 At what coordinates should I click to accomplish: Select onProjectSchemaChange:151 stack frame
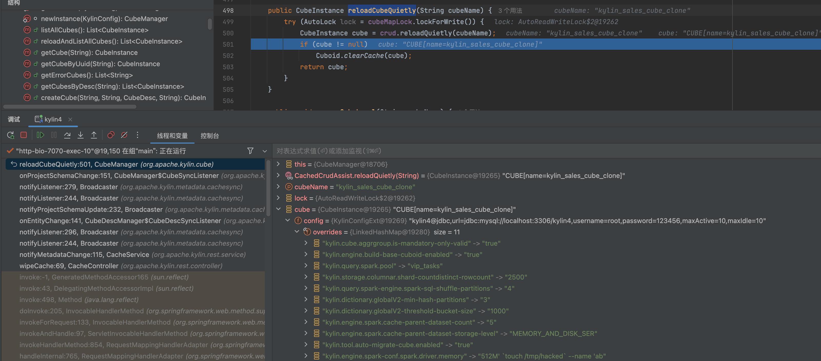tap(135, 176)
